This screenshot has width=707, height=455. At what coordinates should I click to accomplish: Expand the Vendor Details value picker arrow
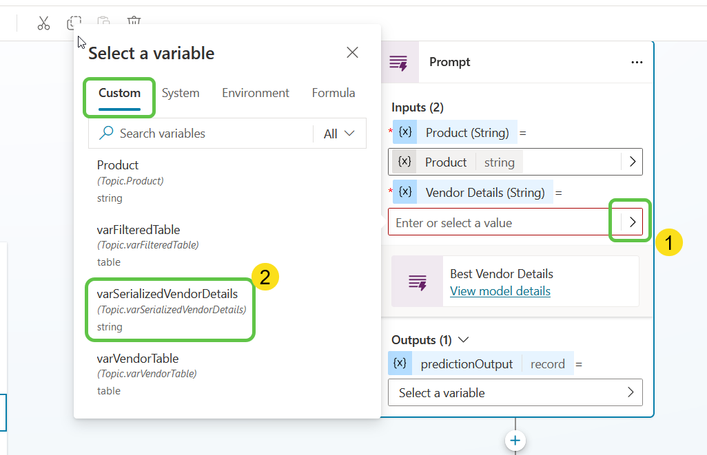pyautogui.click(x=633, y=222)
